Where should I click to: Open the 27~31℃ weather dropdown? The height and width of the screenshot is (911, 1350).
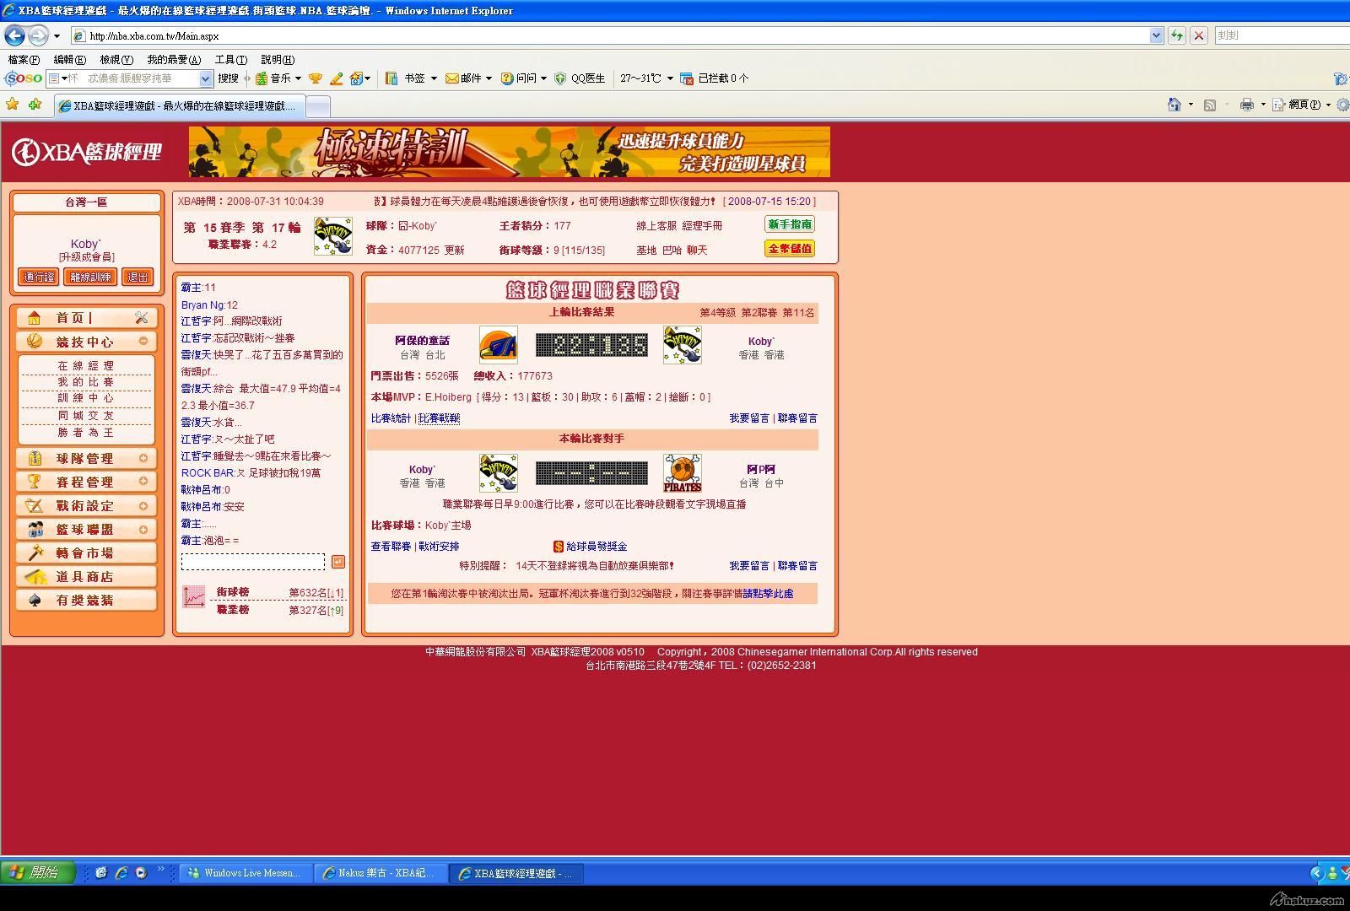pos(670,78)
